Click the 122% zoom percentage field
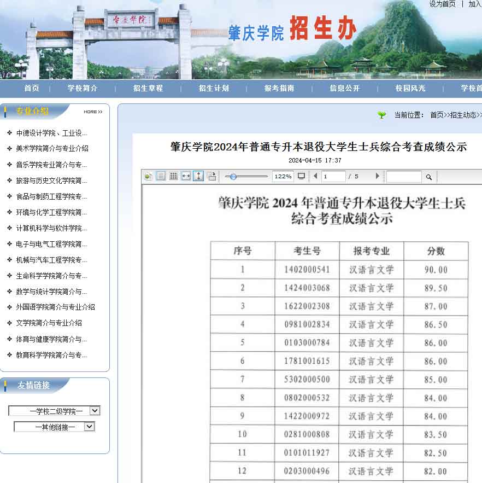 283,177
